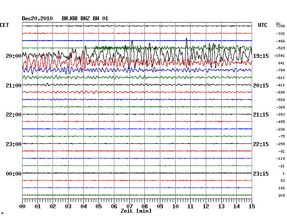Click the "19:15" UTC time label
Image resolution: width=287 pixels, height=218 pixels.
click(261, 56)
